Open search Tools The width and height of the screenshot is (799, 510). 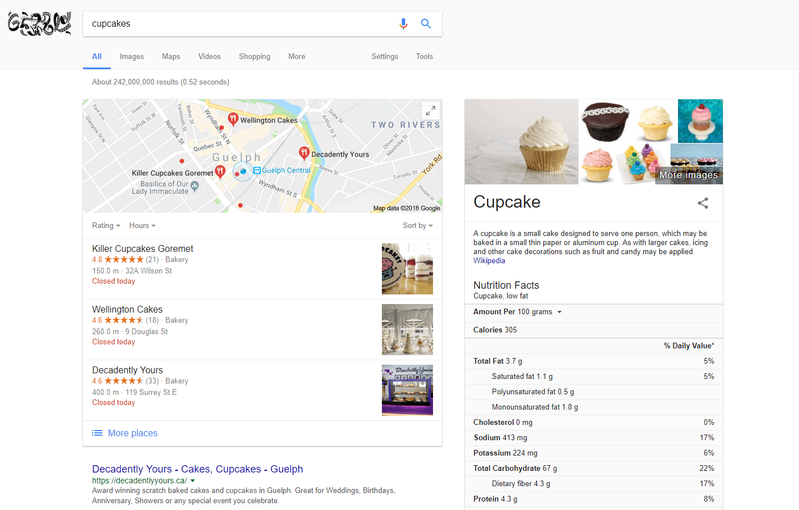(x=425, y=57)
